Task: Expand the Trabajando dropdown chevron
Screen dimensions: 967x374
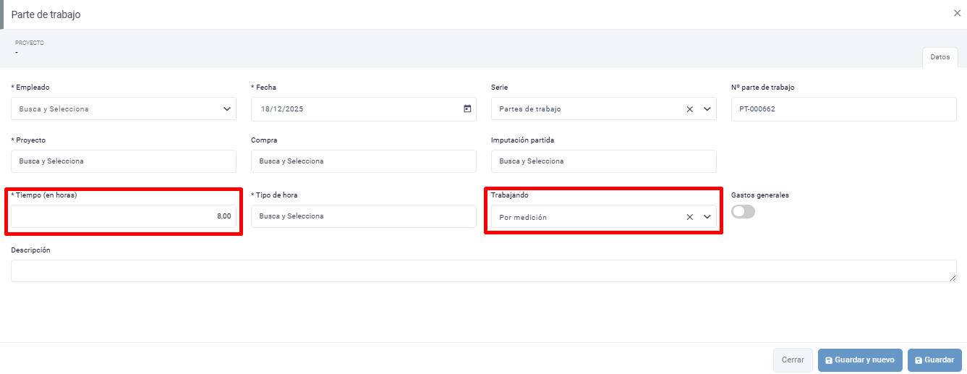Action: tap(707, 217)
